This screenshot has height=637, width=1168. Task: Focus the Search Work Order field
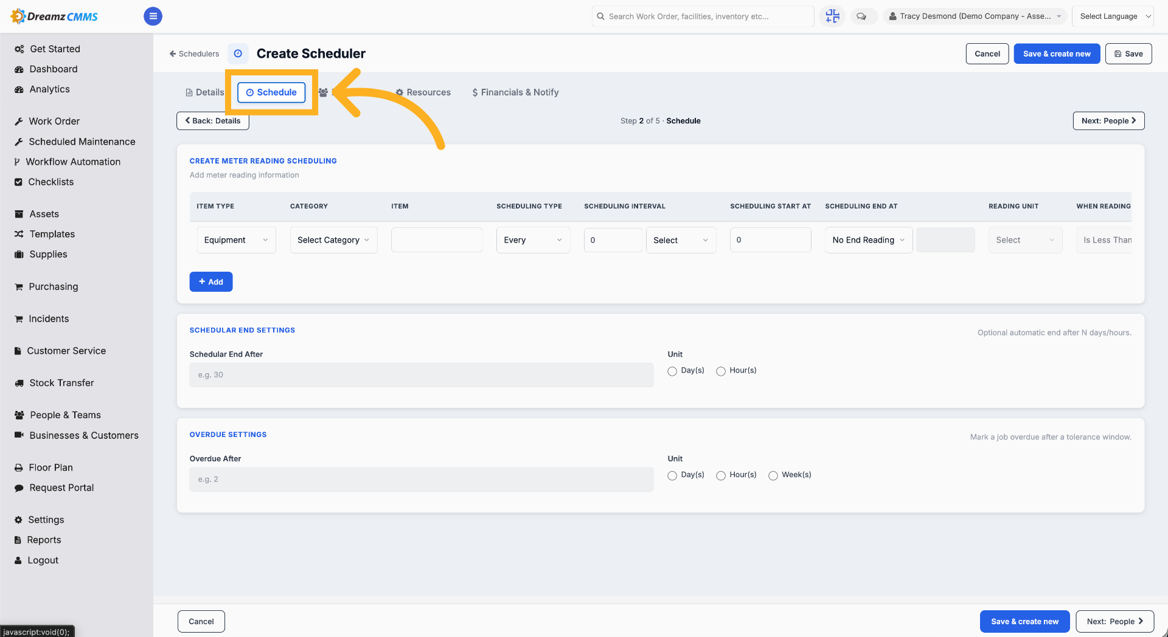(x=703, y=16)
